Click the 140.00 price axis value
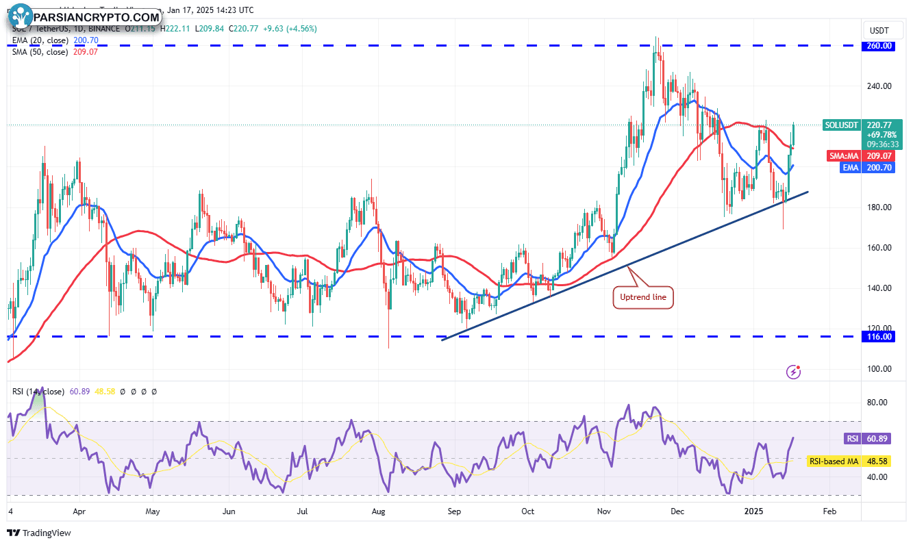 pos(880,288)
